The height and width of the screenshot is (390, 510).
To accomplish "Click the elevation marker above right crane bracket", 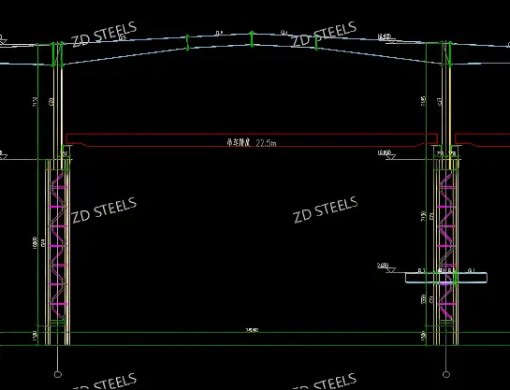I will (386, 153).
